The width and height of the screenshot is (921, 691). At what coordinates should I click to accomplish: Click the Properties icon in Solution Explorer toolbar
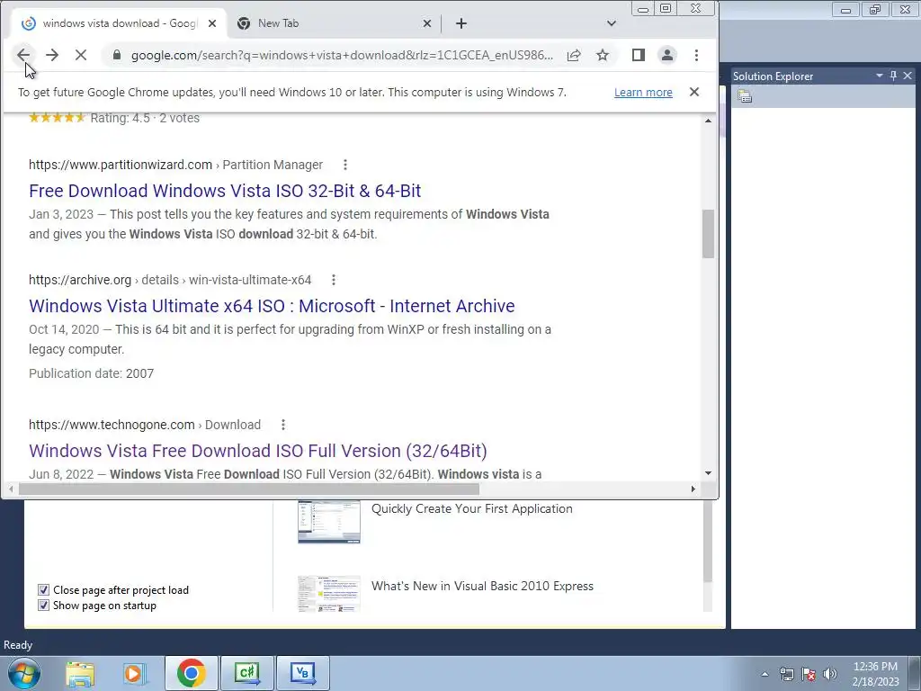(x=745, y=96)
